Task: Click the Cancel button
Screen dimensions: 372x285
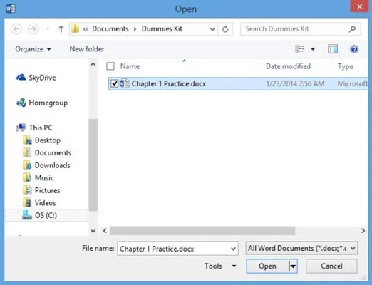Action: point(331,266)
